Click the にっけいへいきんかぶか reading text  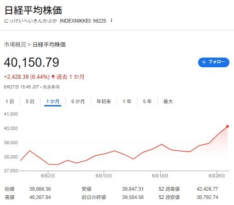(x=31, y=21)
